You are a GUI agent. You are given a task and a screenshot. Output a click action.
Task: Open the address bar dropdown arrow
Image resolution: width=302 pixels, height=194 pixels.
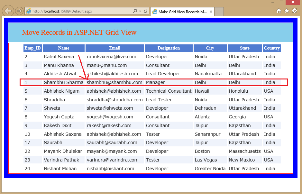pyautogui.click(x=140, y=11)
